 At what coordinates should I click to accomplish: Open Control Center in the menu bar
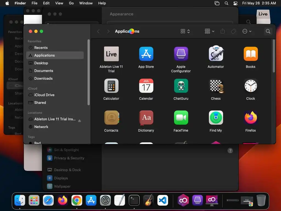pyautogui.click(x=235, y=3)
